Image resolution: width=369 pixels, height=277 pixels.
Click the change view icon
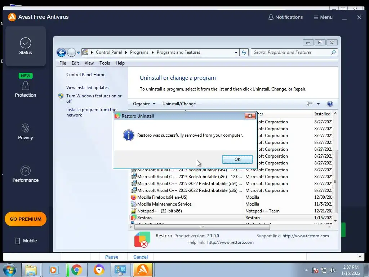[x=310, y=104]
